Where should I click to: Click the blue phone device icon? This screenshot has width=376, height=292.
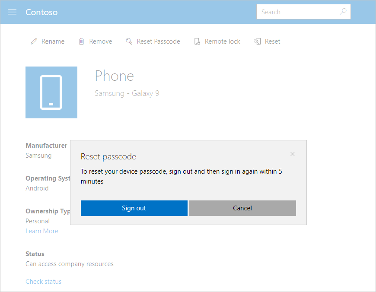(x=51, y=92)
